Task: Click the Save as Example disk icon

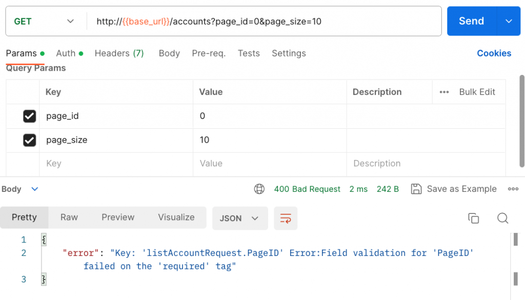Action: tap(416, 189)
